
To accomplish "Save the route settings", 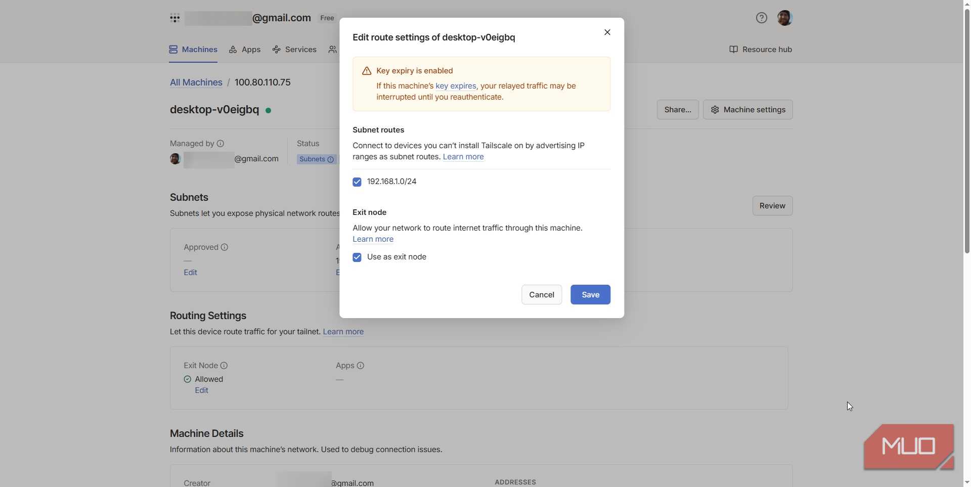I will [590, 295].
